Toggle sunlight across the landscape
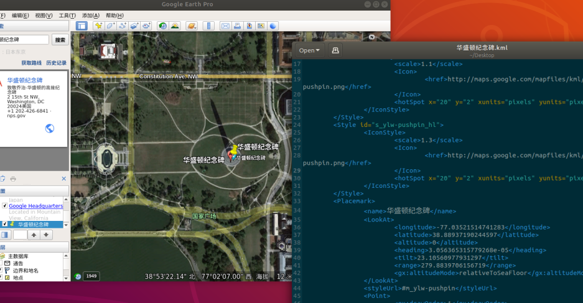 175,26
